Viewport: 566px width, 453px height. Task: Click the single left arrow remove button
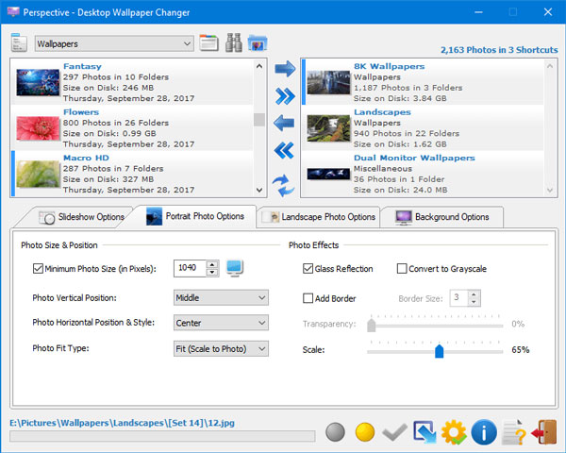point(283,124)
